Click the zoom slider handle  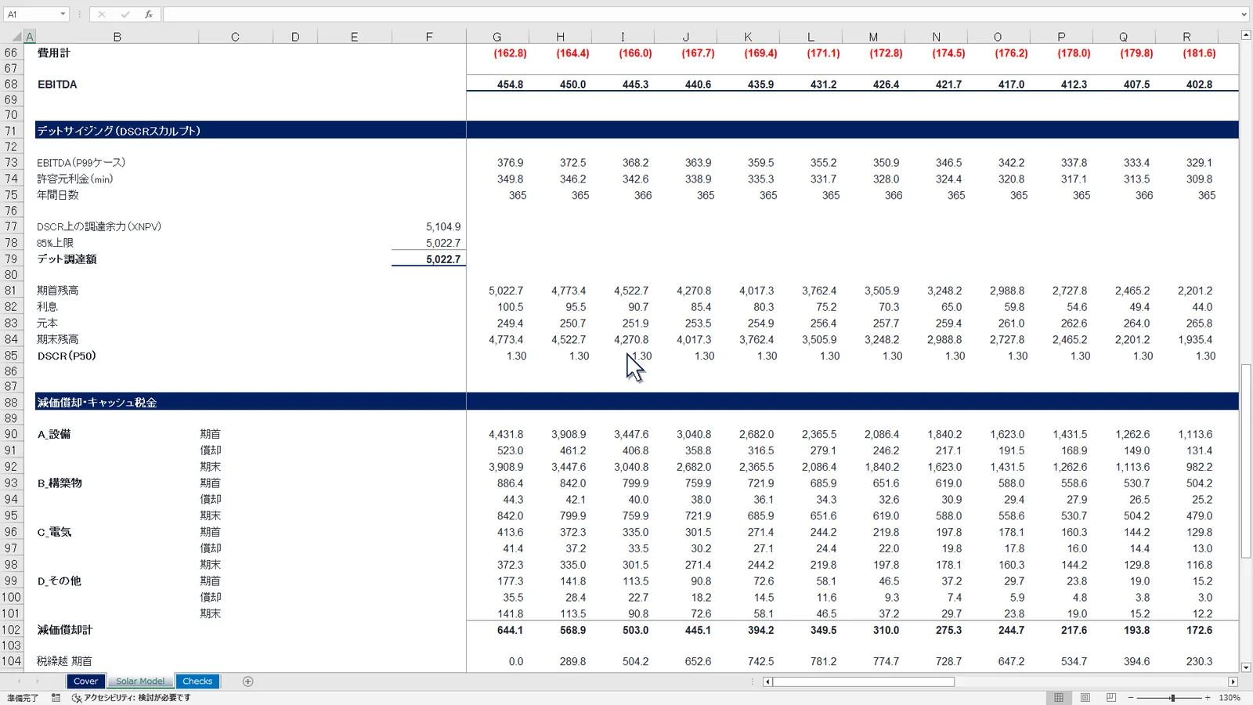click(x=1172, y=697)
